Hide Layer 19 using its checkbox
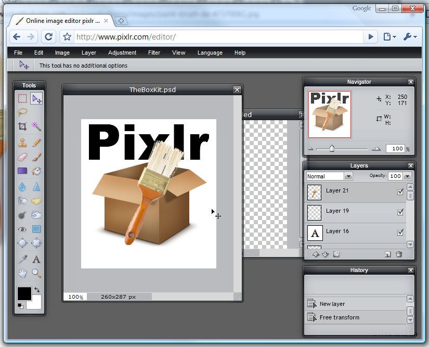This screenshot has height=347, width=429. 400,212
